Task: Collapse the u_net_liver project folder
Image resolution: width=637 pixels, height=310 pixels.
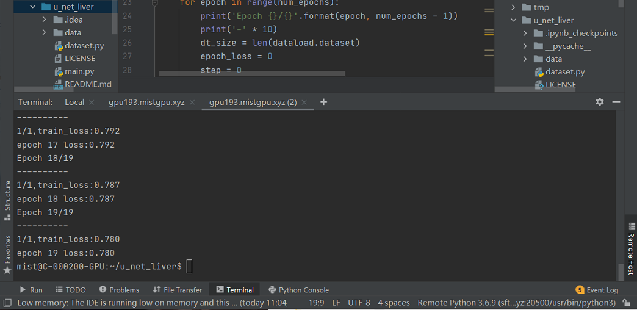Action: [x=34, y=7]
